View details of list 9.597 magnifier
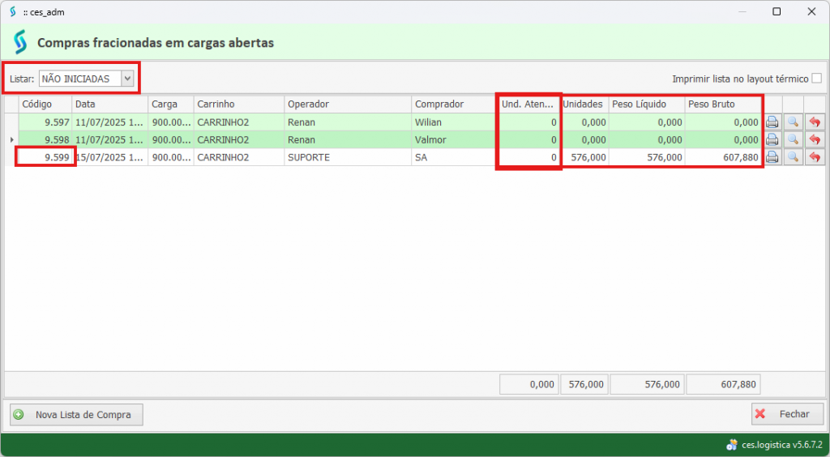 [793, 122]
